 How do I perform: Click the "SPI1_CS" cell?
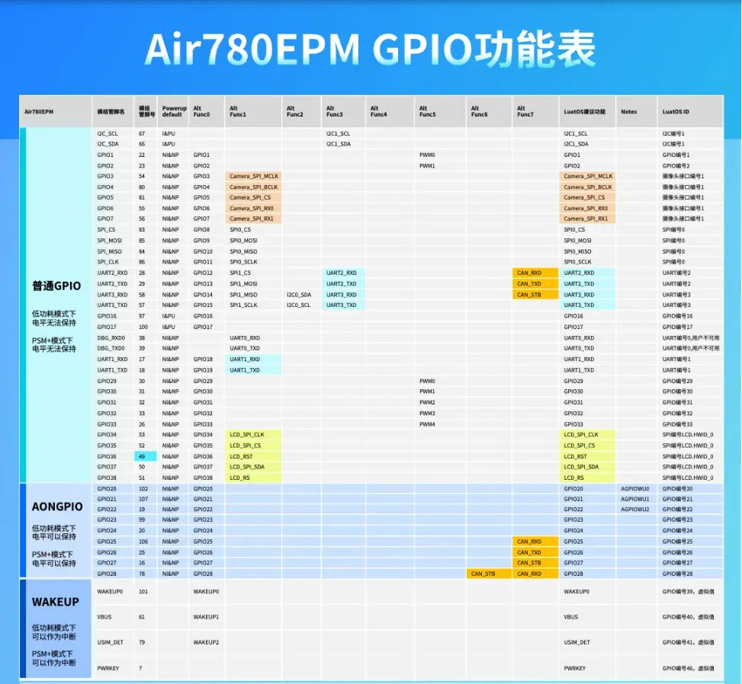click(x=240, y=273)
